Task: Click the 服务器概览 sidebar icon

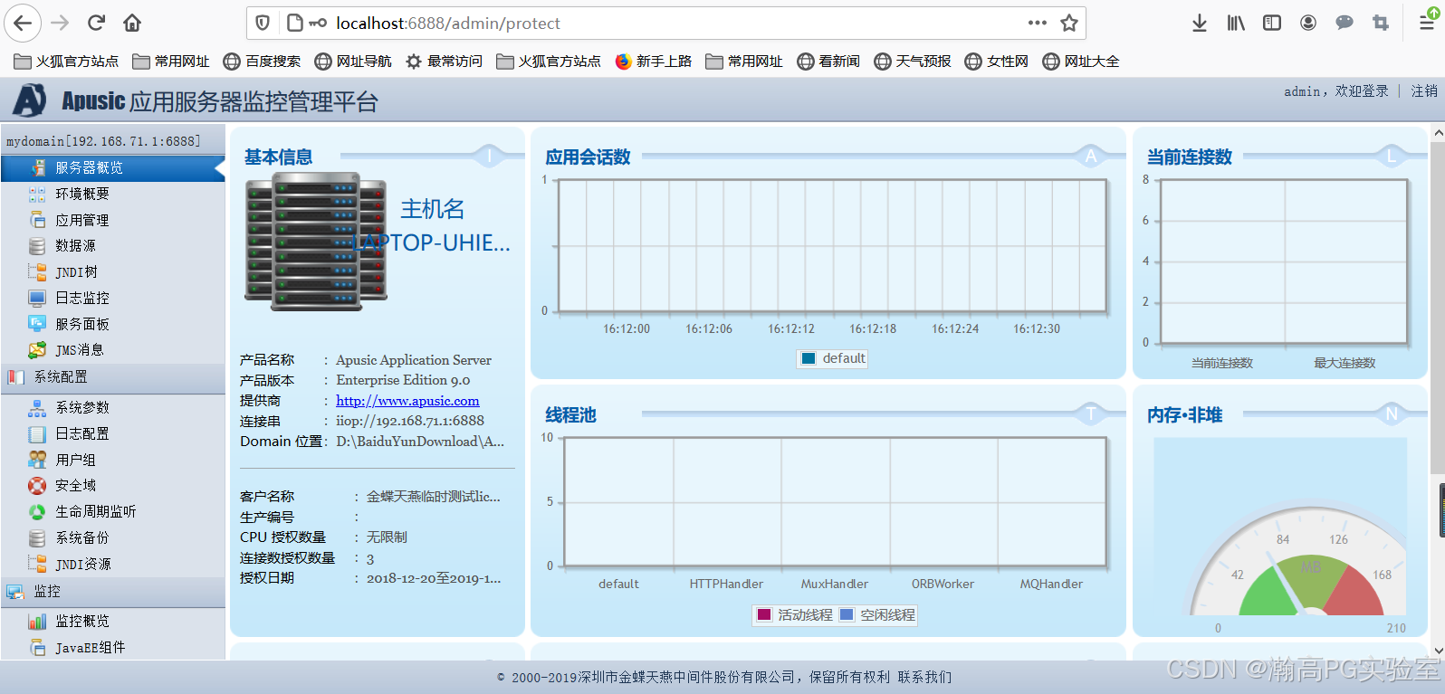Action: (38, 168)
